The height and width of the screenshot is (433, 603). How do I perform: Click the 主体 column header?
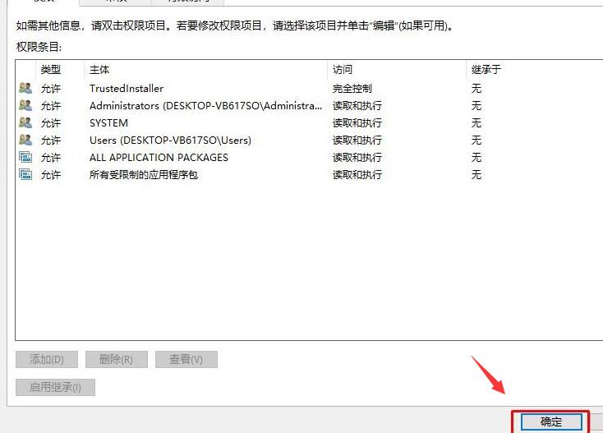pyautogui.click(x=205, y=70)
